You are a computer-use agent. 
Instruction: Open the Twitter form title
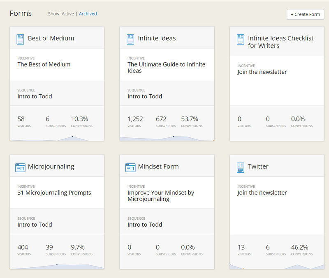[x=258, y=166]
